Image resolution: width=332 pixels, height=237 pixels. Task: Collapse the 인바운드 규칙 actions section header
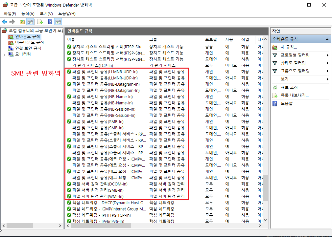point(301,39)
